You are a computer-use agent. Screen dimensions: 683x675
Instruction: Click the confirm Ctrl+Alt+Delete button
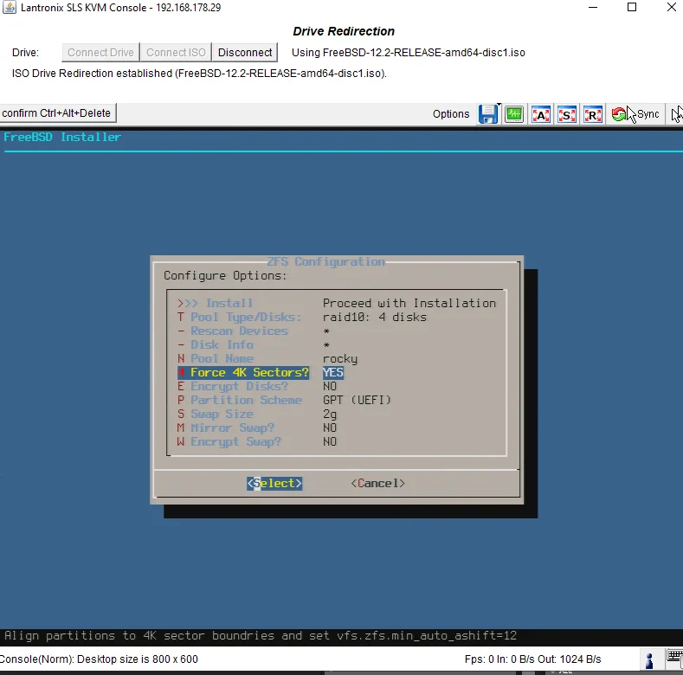[57, 113]
